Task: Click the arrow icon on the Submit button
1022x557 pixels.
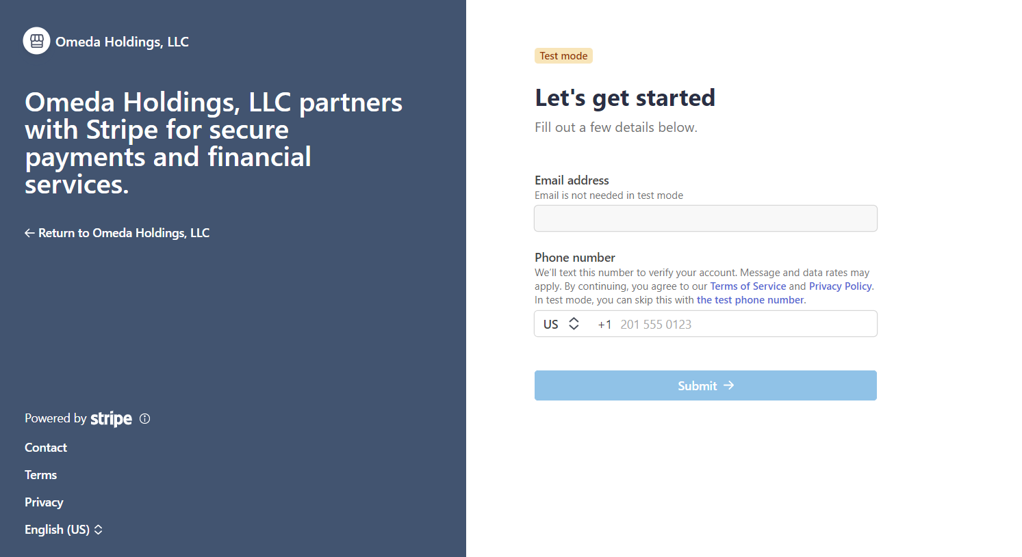Action: click(729, 385)
